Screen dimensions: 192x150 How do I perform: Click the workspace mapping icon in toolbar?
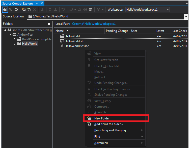pos(11,10)
